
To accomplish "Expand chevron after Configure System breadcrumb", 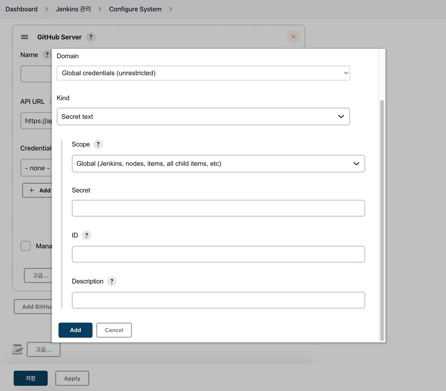I will (x=171, y=9).
